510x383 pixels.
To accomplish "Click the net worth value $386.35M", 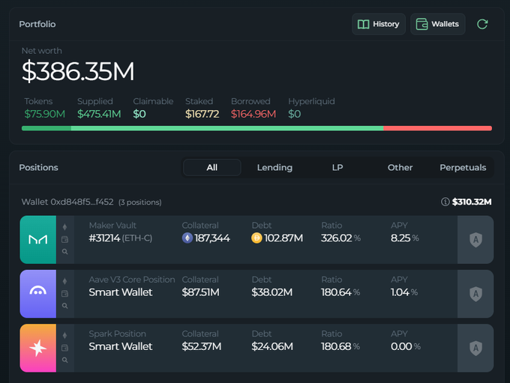I will 78,71.
